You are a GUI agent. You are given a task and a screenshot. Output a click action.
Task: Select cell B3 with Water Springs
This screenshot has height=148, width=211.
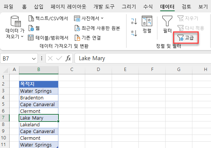coord(39,91)
